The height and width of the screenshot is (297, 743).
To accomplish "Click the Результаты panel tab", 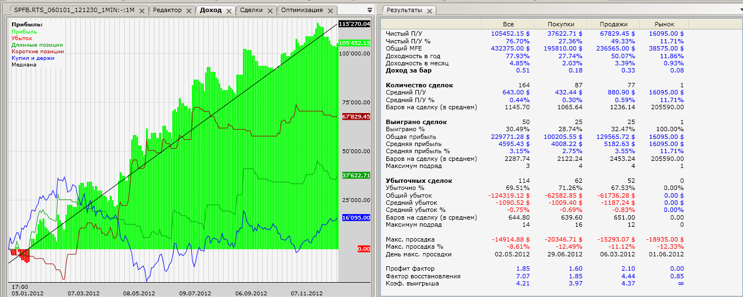I will click(x=403, y=10).
